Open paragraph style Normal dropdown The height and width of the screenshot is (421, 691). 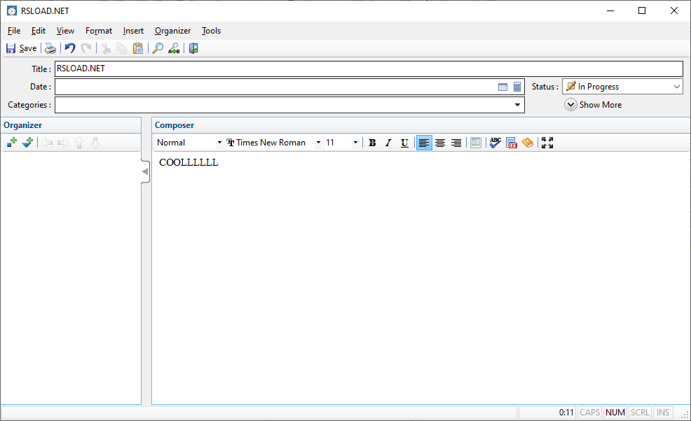point(219,143)
